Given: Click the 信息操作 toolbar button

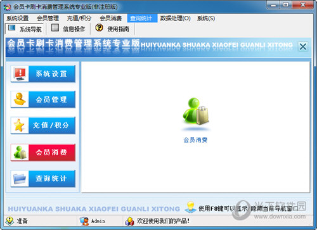Looking at the screenshot, I should [68, 29].
